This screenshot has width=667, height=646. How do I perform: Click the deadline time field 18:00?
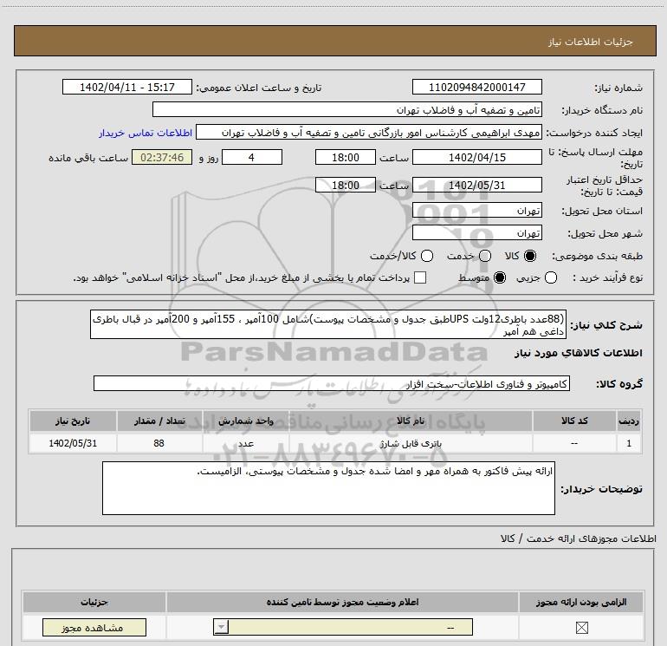[346, 157]
